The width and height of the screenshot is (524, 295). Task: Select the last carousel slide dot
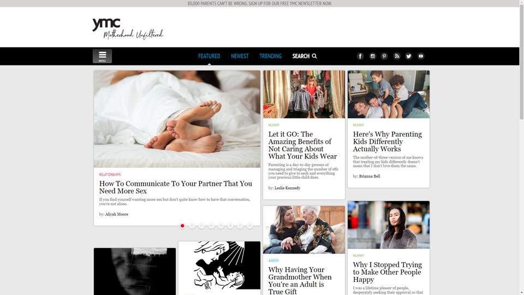pos(249,226)
